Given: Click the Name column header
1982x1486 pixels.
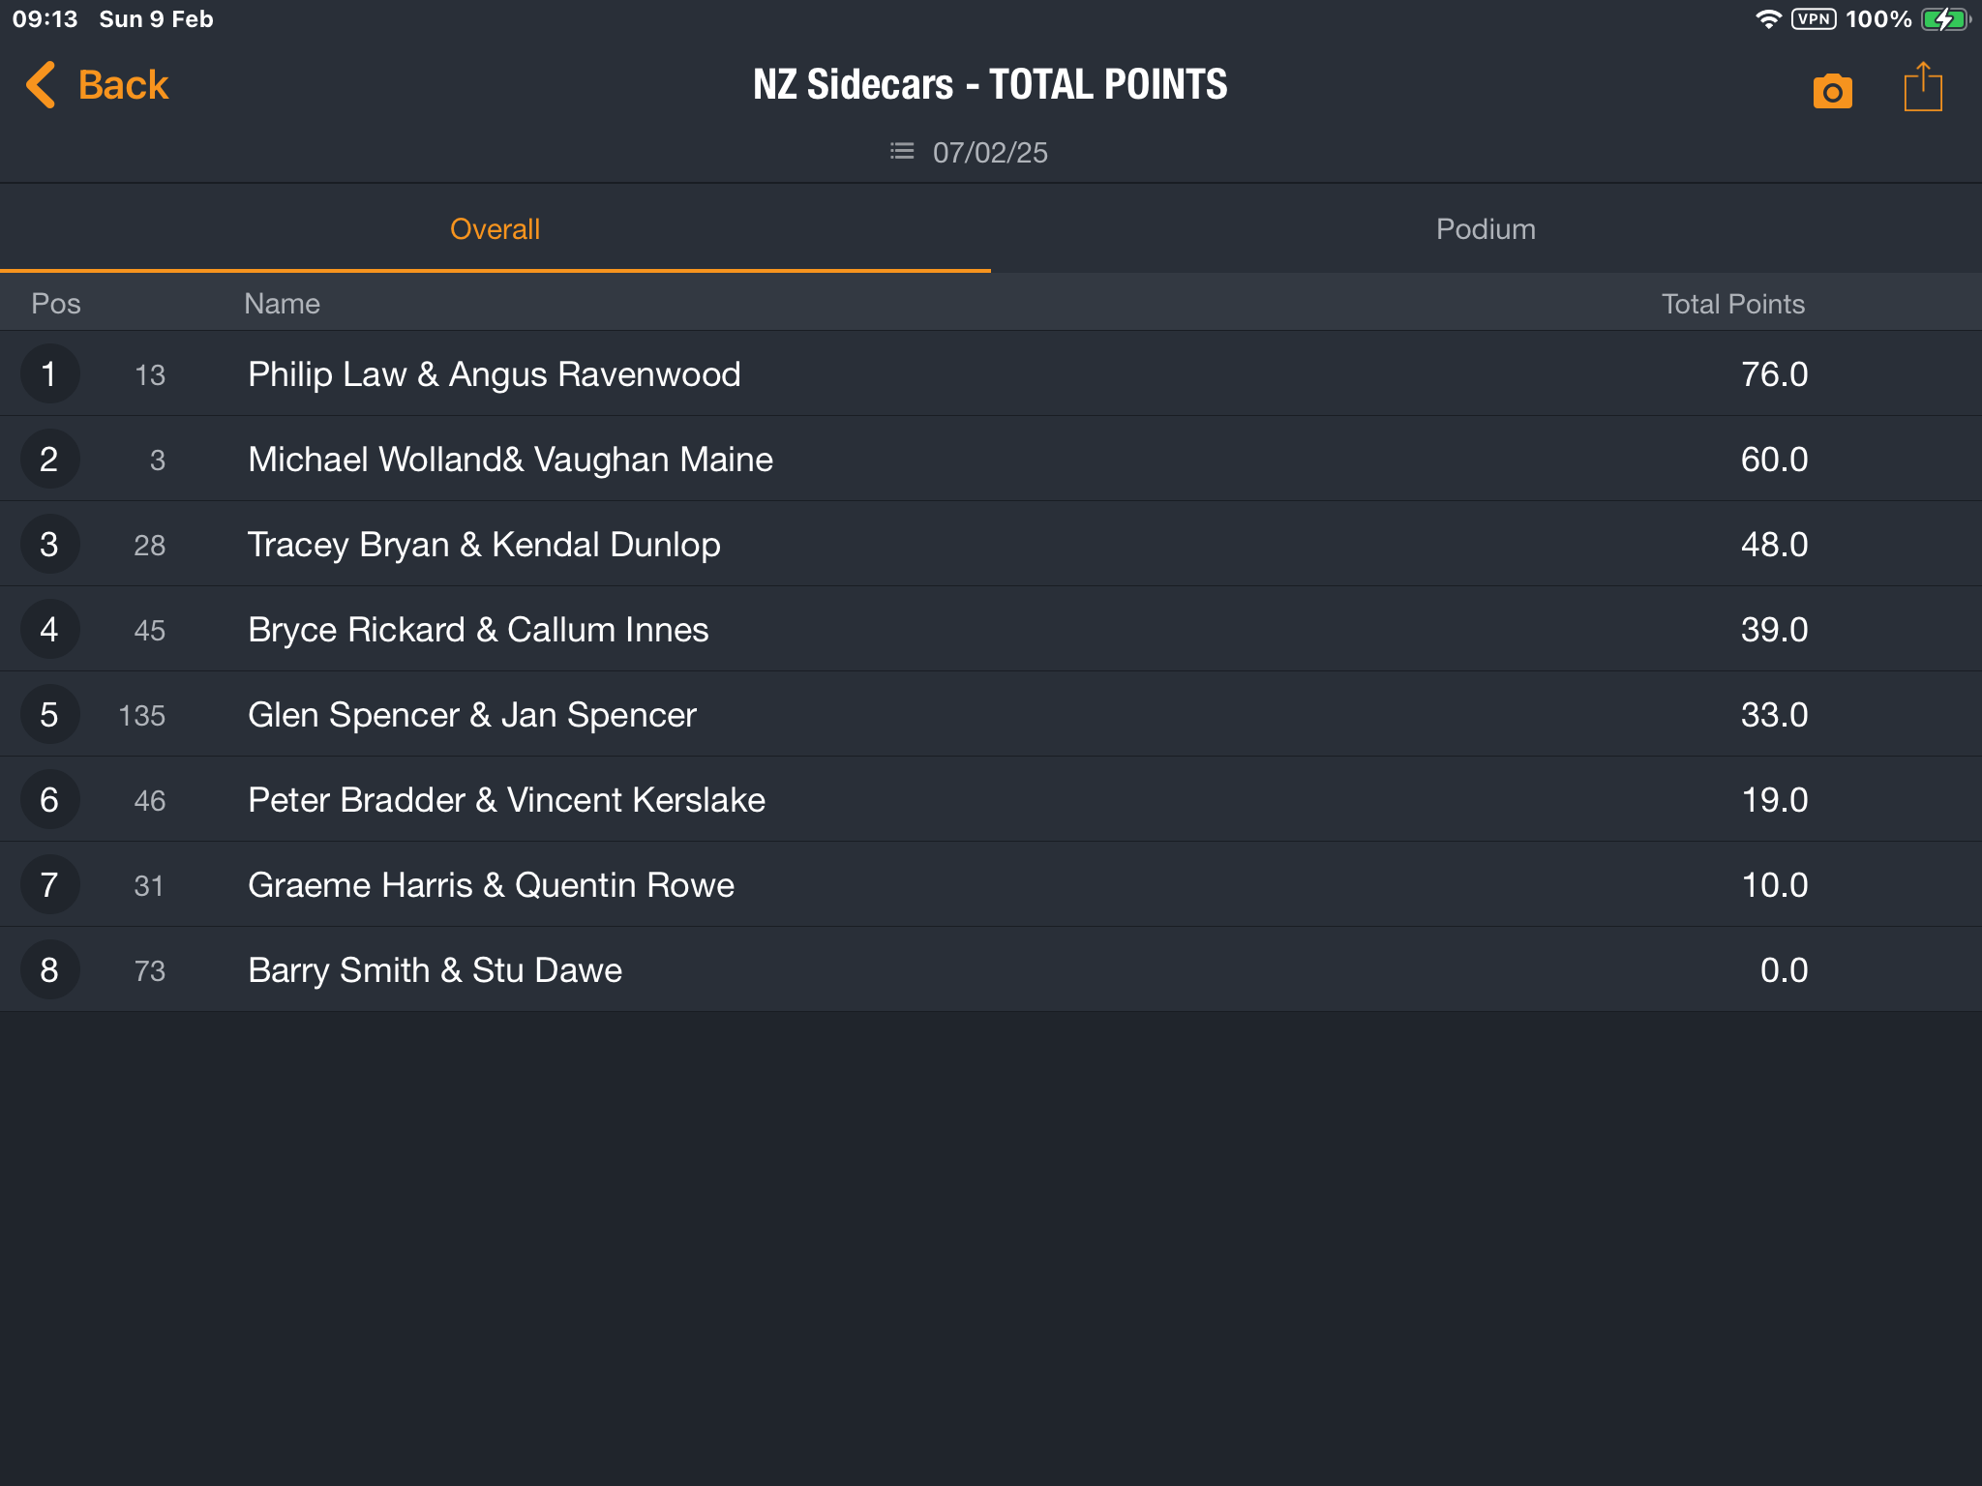Looking at the screenshot, I should [282, 304].
